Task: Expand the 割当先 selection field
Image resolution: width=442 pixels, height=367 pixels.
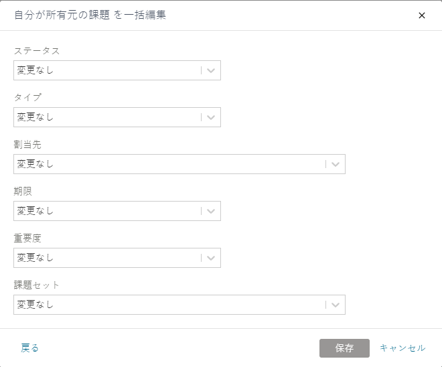Action: pos(179,164)
